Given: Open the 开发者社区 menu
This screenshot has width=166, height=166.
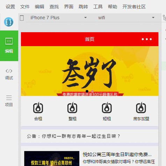Looking at the screenshot, I should tap(134, 7).
